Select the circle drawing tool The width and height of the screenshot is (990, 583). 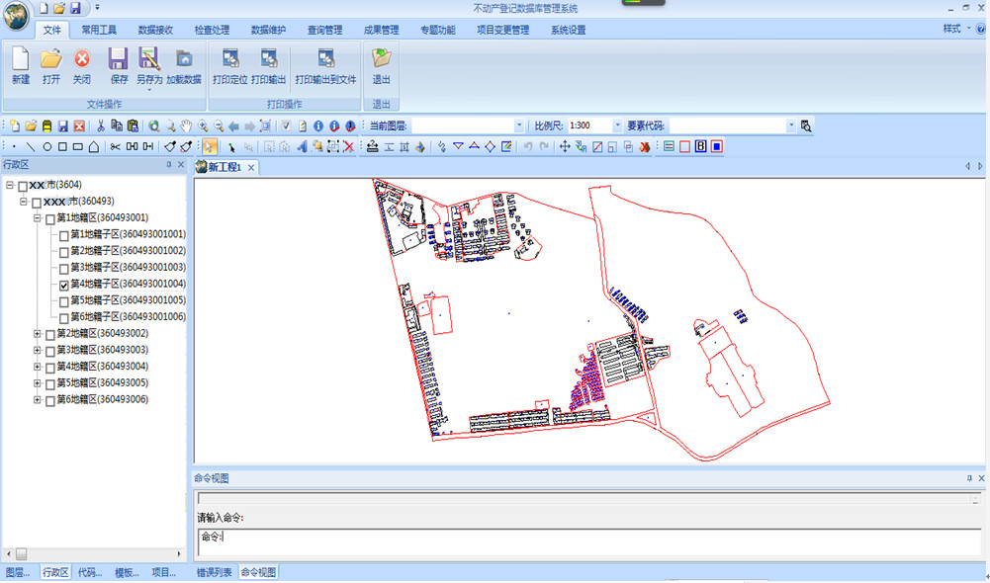46,147
